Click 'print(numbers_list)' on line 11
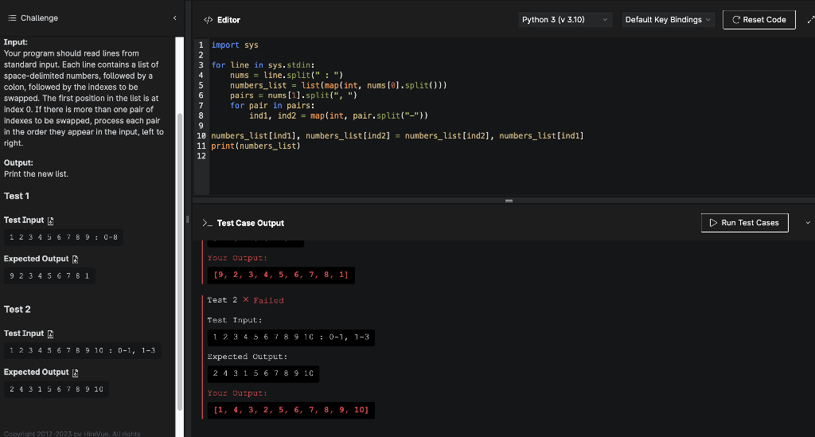 click(255, 146)
